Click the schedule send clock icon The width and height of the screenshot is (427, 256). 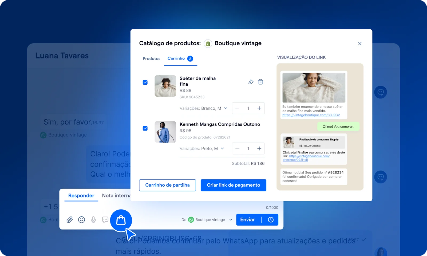tap(271, 219)
